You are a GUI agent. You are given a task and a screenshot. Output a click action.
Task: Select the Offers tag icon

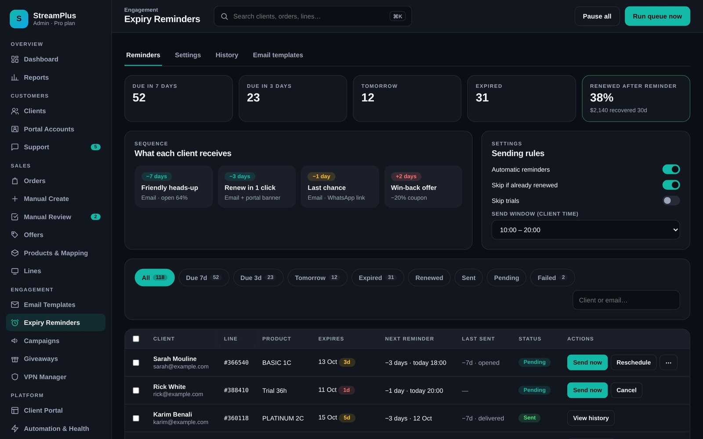(15, 235)
